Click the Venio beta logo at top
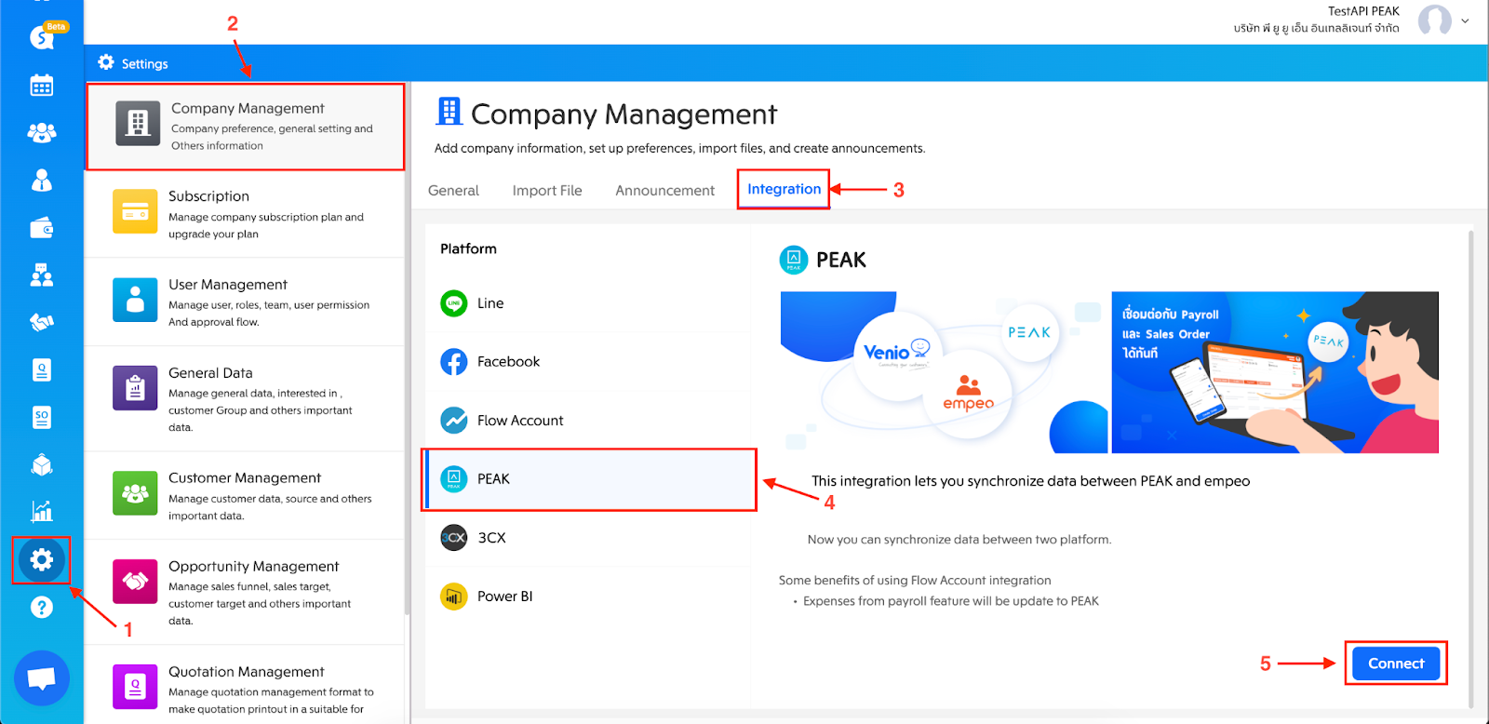This screenshot has height=724, width=1489. [x=47, y=34]
